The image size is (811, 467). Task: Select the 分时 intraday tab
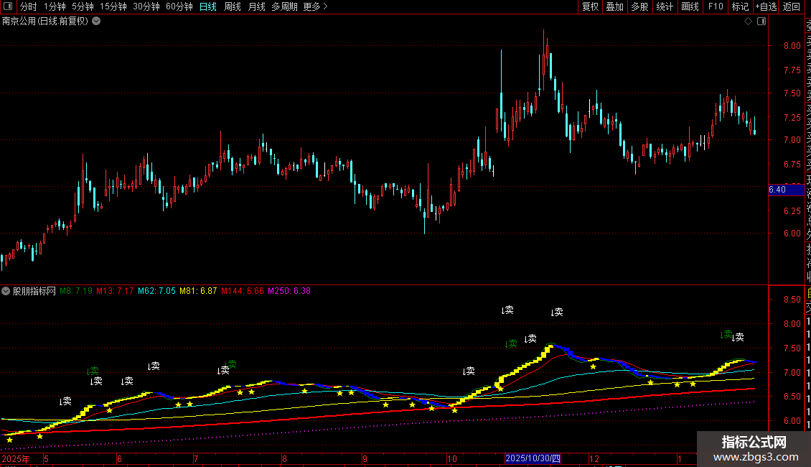(x=29, y=7)
